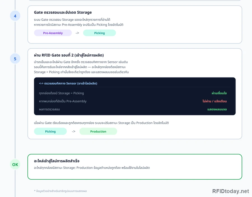Image resolution: width=252 pixels, height=197 pixels.
Task: Select the Pre-Assembly status badge
Action: point(53,33)
